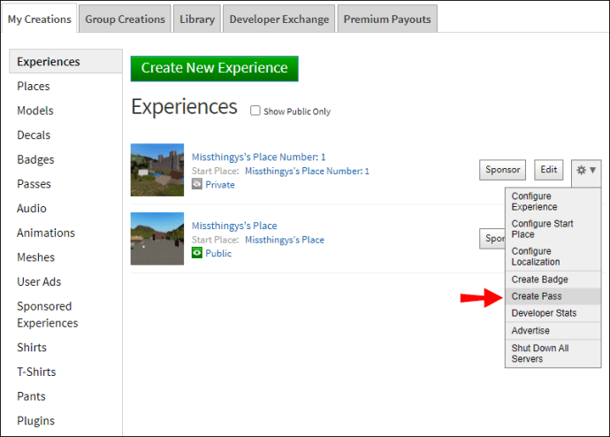The height and width of the screenshot is (437, 610).
Task: Click the Start Place link for Place Number: 1
Action: click(307, 171)
